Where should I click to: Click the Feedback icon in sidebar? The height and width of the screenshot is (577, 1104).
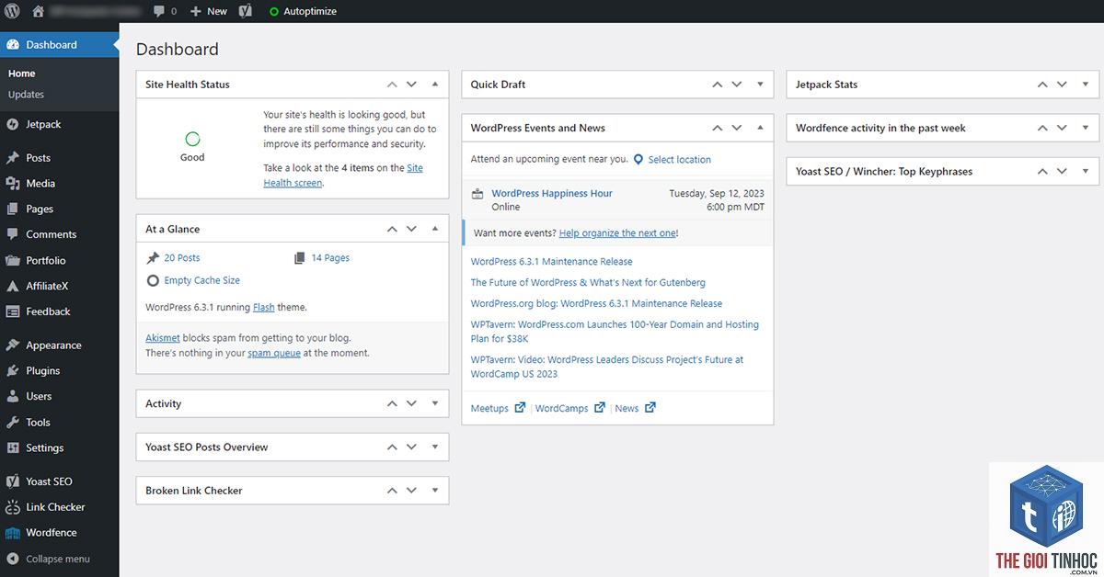coord(12,311)
